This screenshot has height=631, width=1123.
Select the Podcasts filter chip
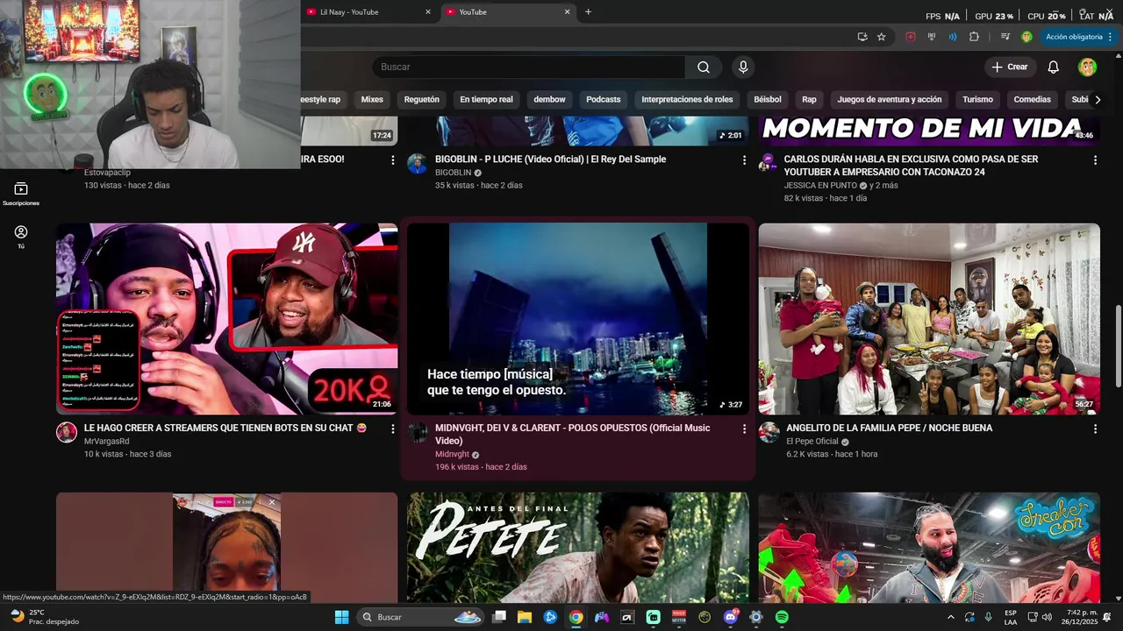click(x=604, y=100)
